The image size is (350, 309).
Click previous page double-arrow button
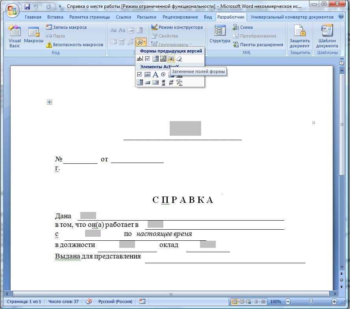pyautogui.click(x=341, y=273)
